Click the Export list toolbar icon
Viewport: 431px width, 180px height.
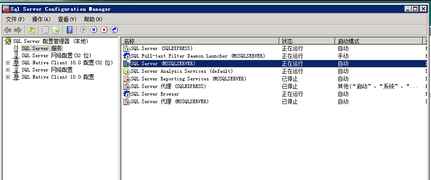pyautogui.click(x=56, y=30)
